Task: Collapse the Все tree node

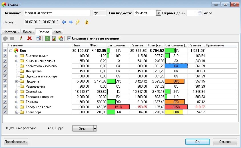Action: click(x=11, y=51)
